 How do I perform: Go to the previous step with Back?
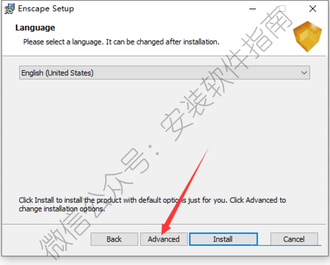[x=114, y=239]
